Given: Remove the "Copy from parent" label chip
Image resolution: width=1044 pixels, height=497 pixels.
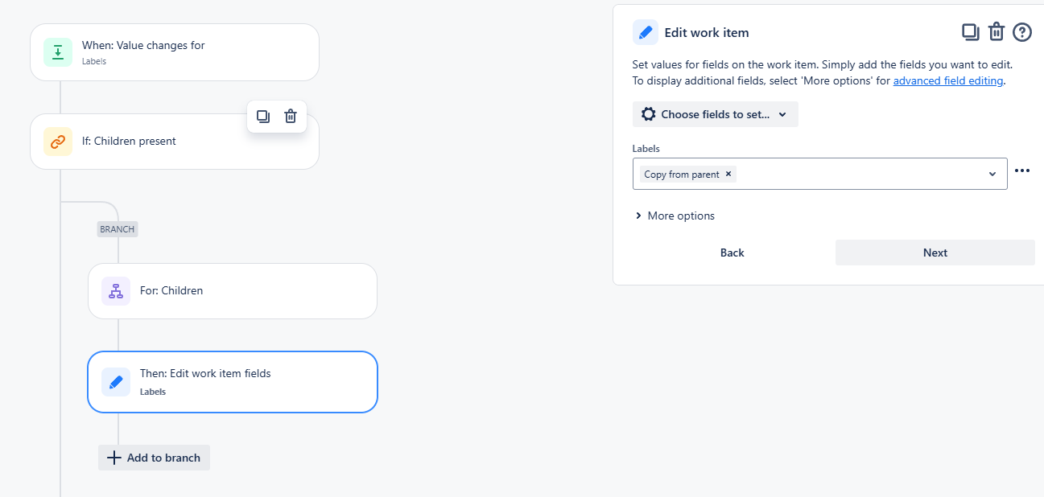Looking at the screenshot, I should [x=728, y=174].
